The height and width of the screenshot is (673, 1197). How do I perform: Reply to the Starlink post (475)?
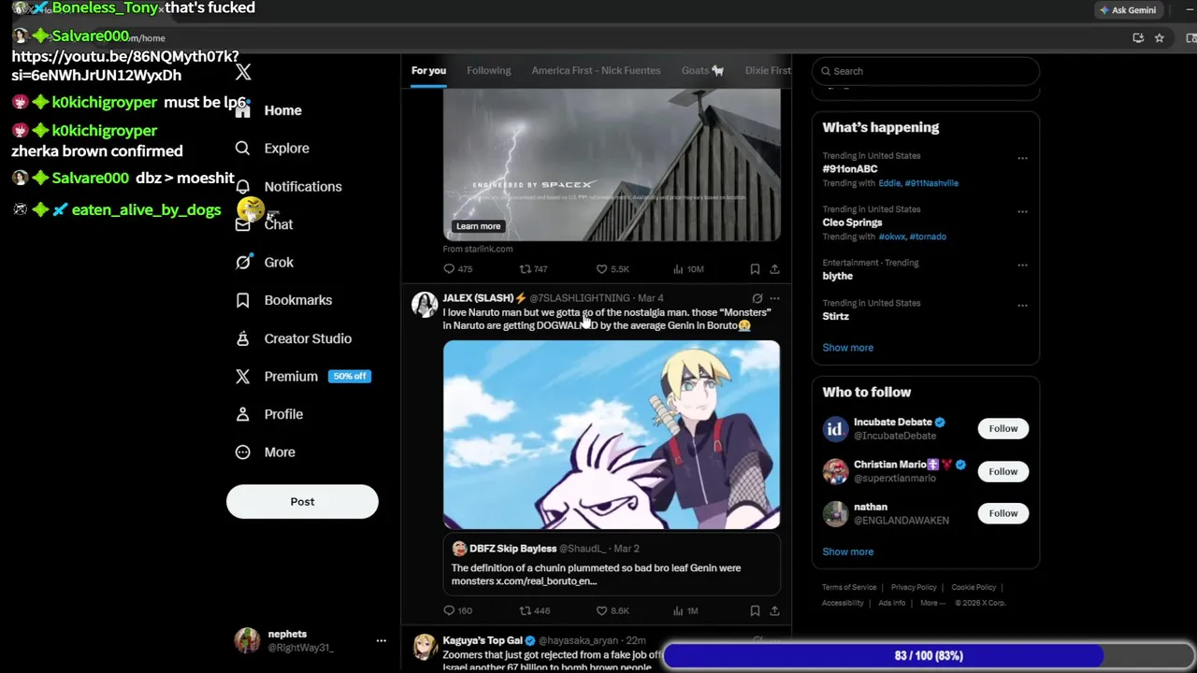pyautogui.click(x=458, y=269)
